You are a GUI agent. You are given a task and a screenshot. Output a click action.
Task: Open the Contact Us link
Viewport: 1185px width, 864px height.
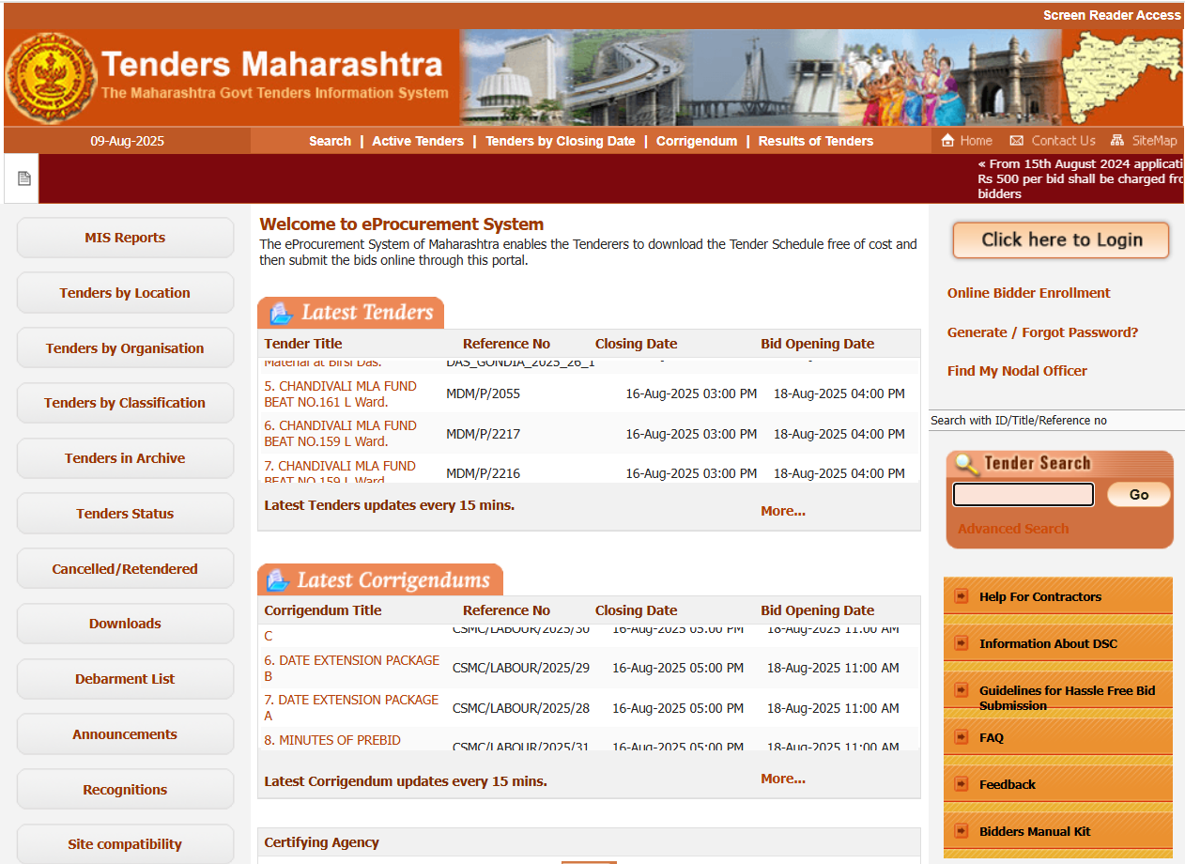[1064, 141]
